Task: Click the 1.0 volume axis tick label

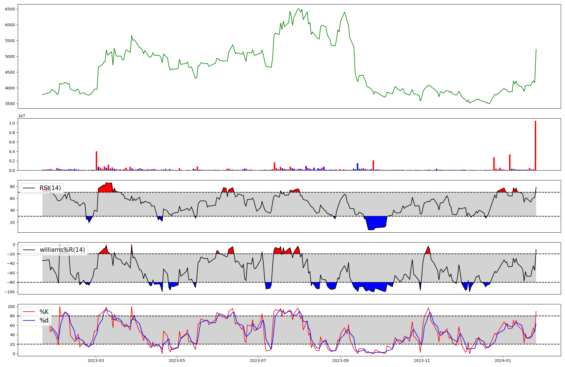Action: tap(12, 123)
